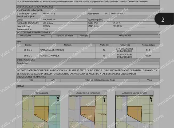Select the lot minimum value '600 m2'
This screenshot has height=128, width=174.
click(47, 26)
